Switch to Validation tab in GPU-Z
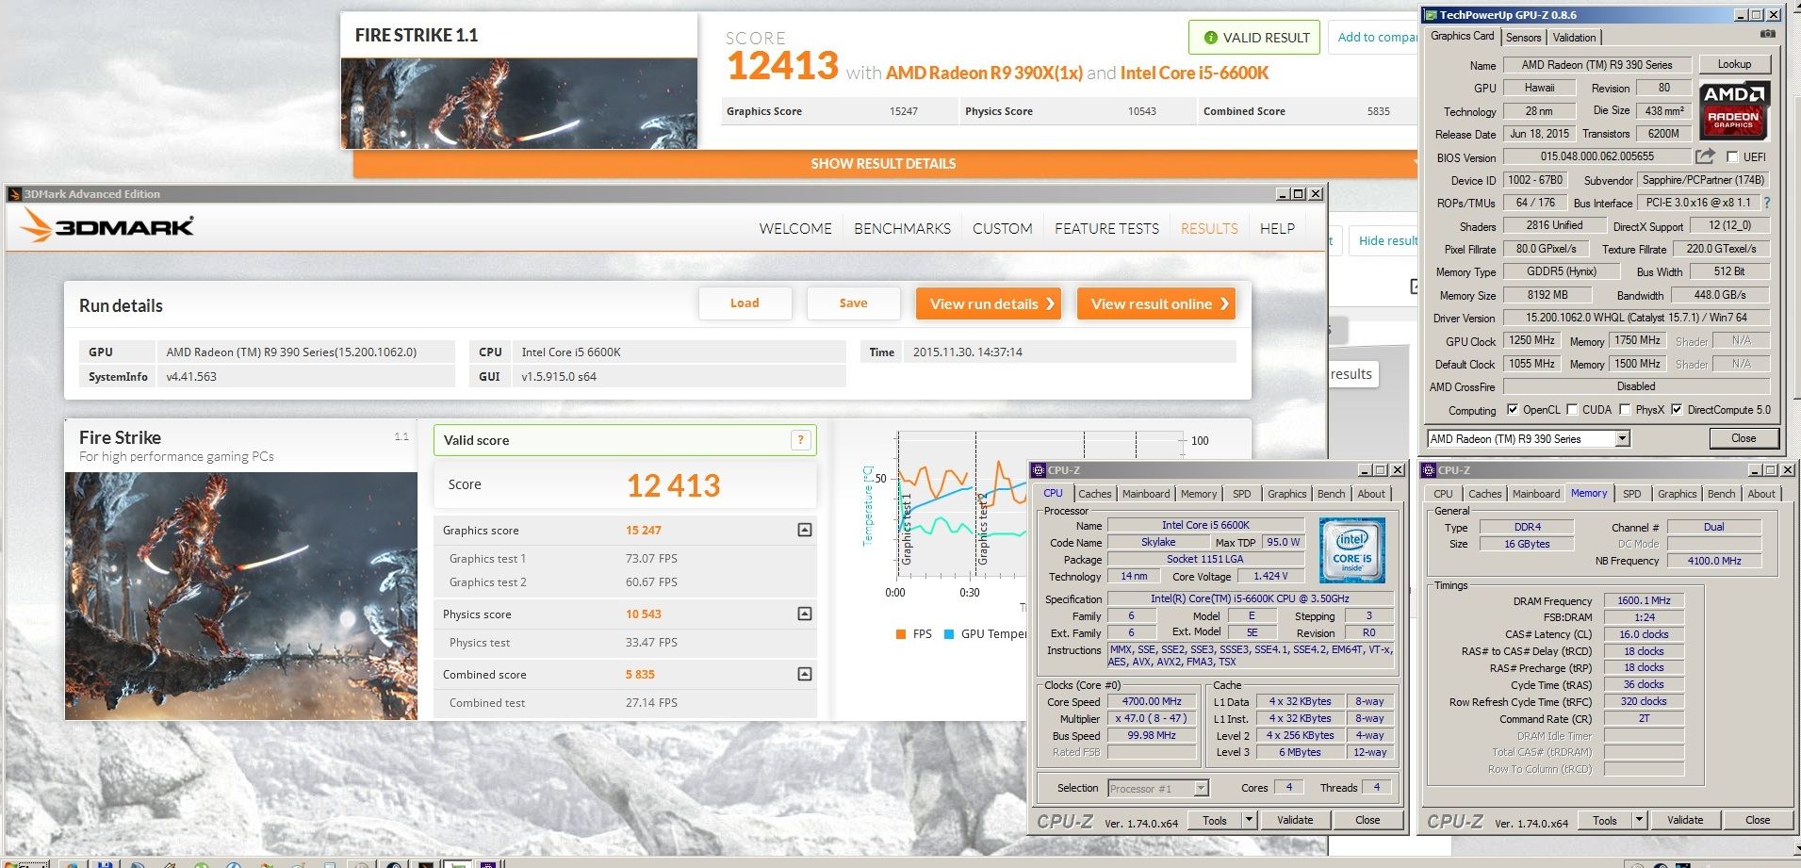This screenshot has width=1801, height=868. click(x=1574, y=38)
